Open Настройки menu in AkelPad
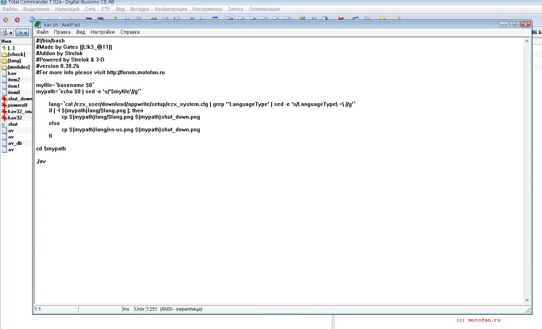Image resolution: width=542 pixels, height=329 pixels. (102, 32)
